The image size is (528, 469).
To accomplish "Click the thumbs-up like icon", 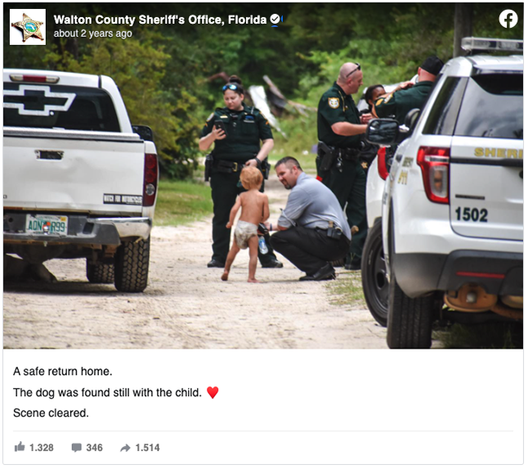I will coord(20,447).
